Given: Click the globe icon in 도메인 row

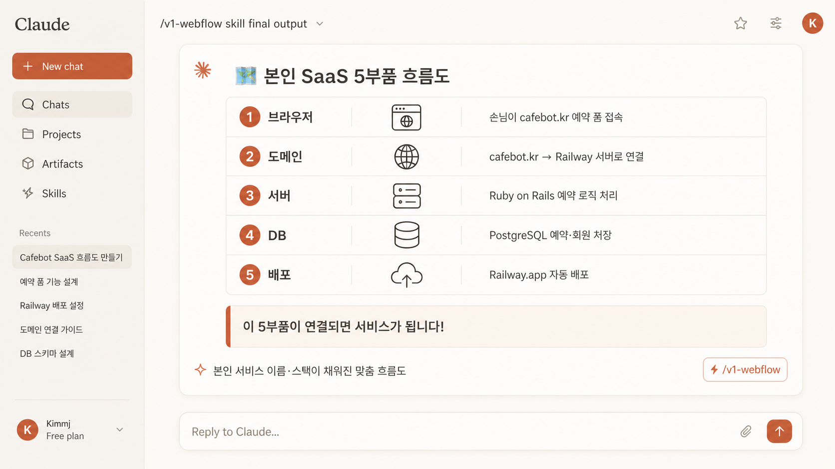Looking at the screenshot, I should coord(407,156).
